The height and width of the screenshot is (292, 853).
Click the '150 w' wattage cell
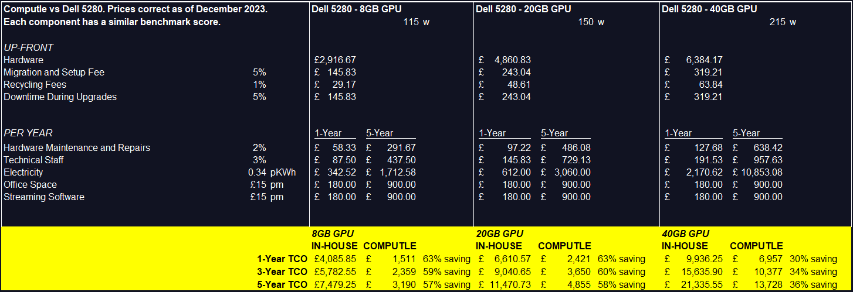point(591,22)
